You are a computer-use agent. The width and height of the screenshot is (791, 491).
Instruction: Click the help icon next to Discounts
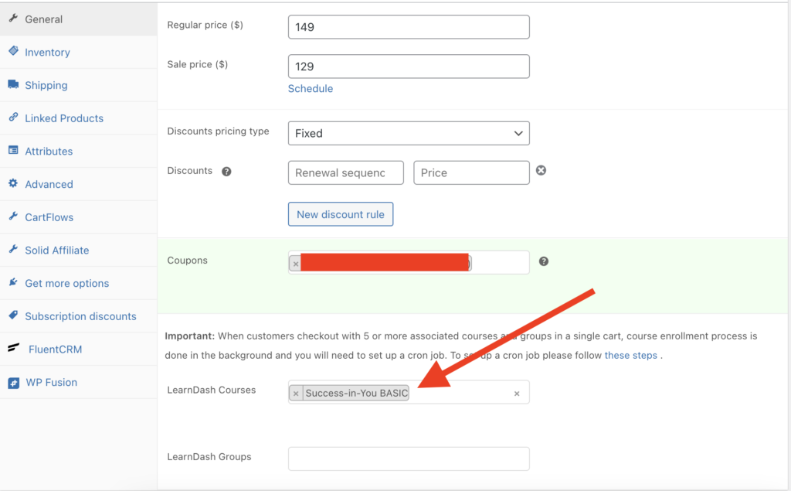[226, 172]
